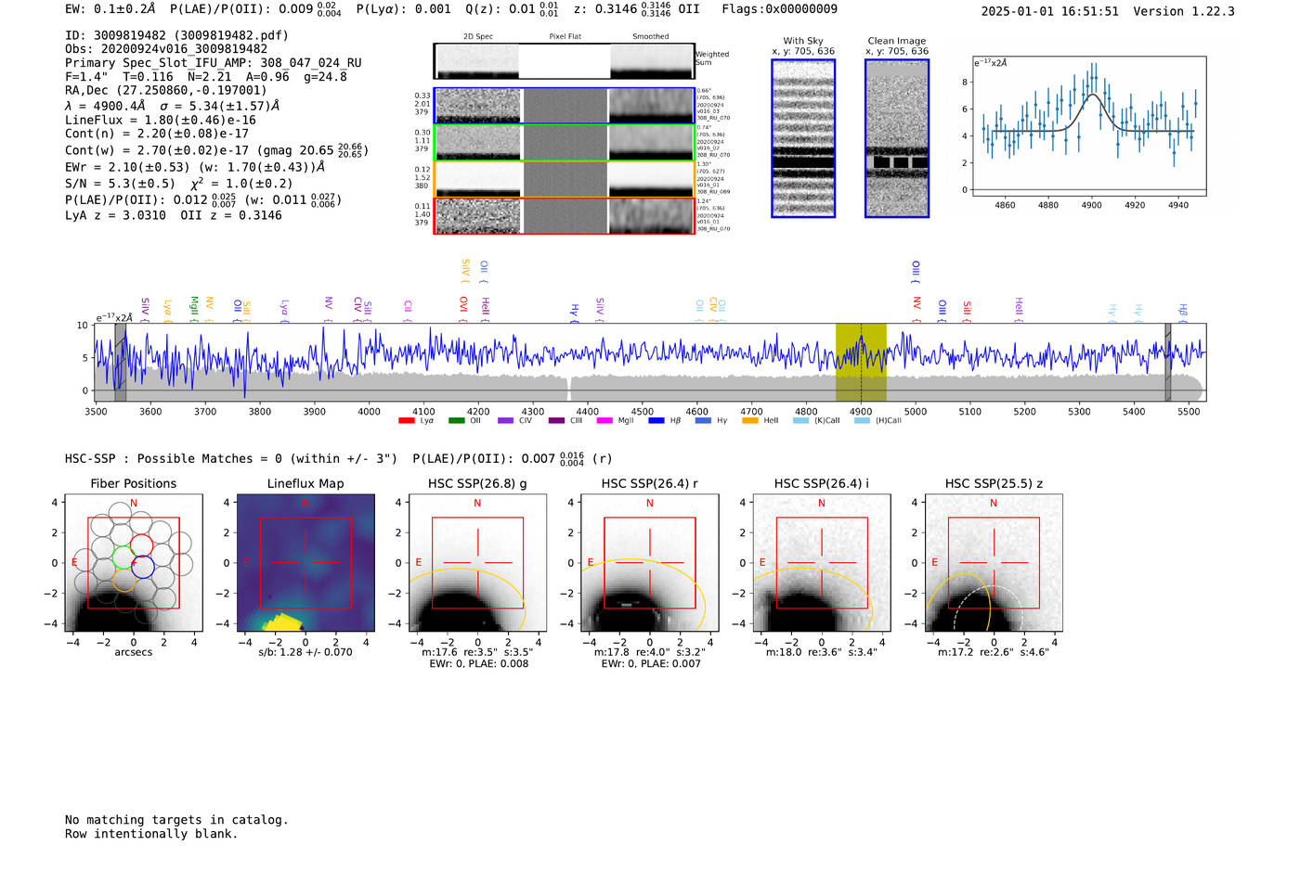Click the 4900 tick label on the spectrum axis

[x=861, y=412]
